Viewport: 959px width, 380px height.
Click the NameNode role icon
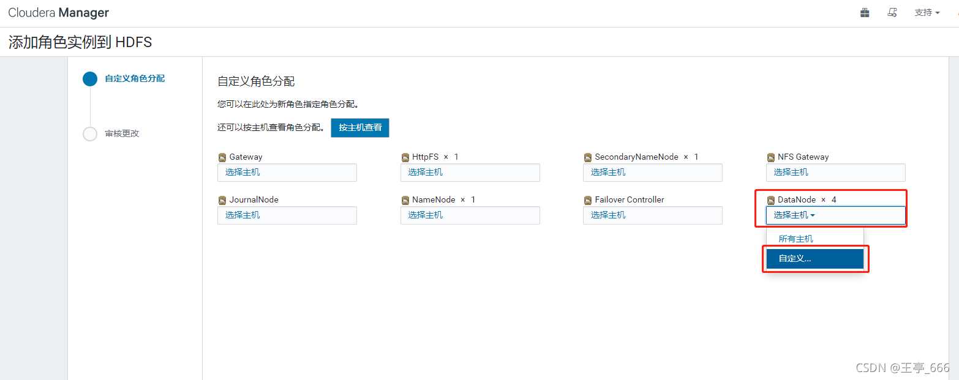coord(405,199)
